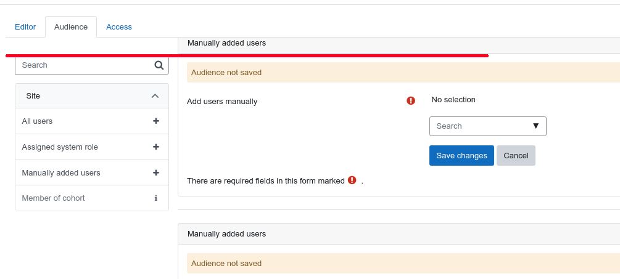Click inside the user Search combo box

[487, 126]
